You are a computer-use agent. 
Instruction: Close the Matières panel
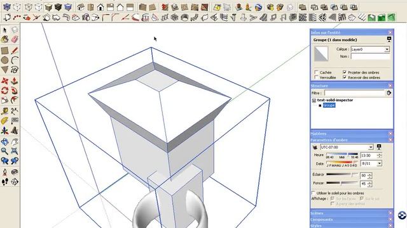click(x=390, y=134)
